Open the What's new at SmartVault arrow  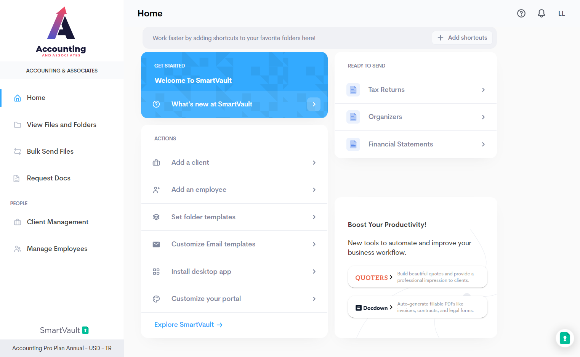[x=314, y=104]
